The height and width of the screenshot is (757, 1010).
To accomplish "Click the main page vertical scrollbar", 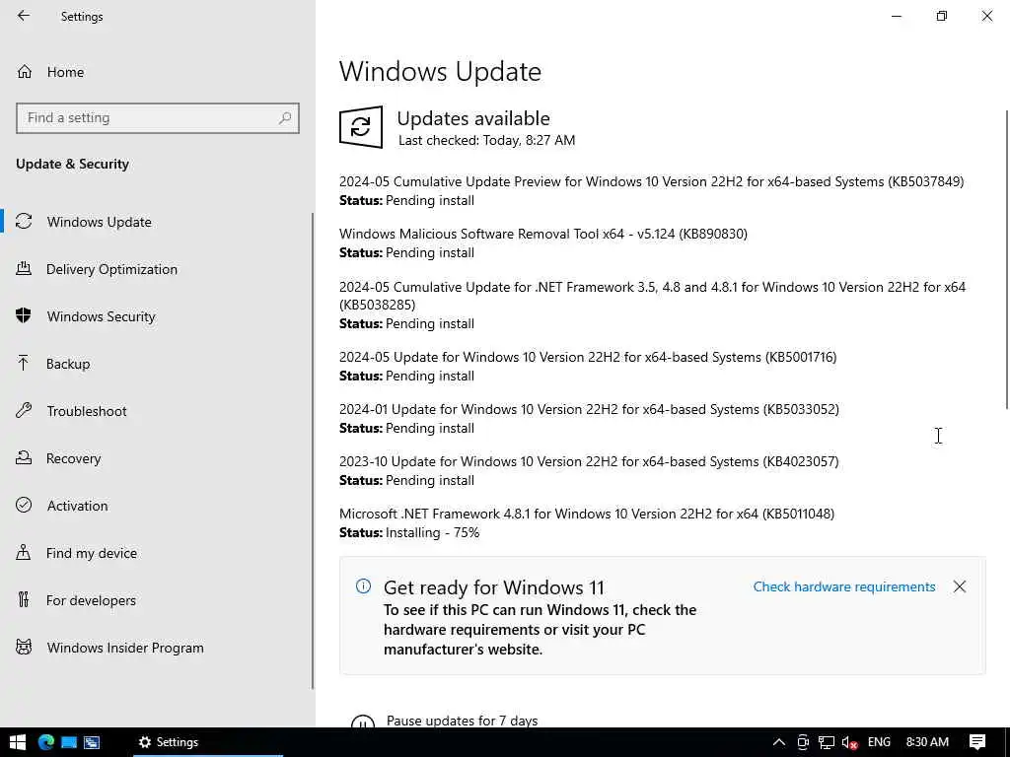I will click(x=1007, y=259).
